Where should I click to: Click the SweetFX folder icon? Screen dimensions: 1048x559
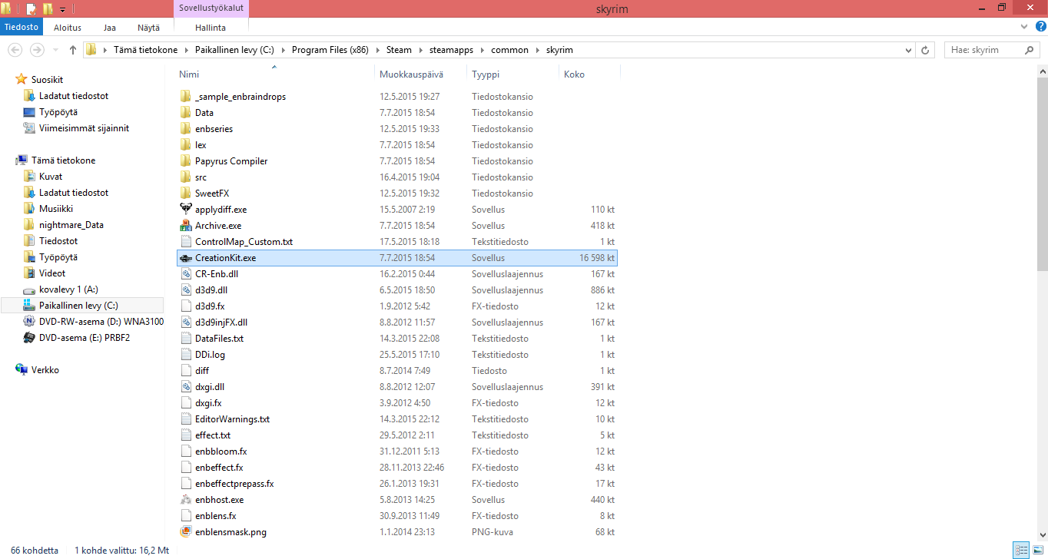point(185,193)
